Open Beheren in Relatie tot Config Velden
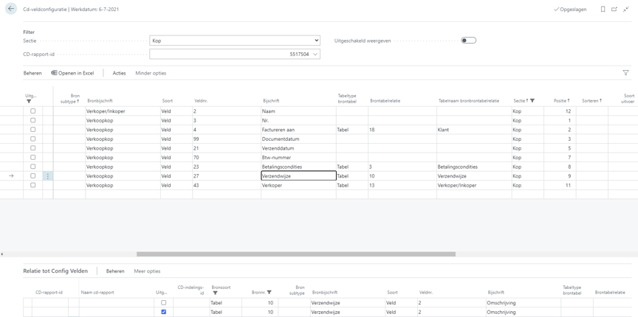Screen dimensions: 638x317 pyautogui.click(x=115, y=271)
